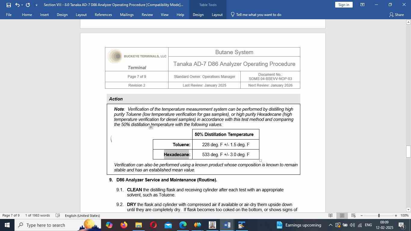
Task: Open File Explorer from the taskbar
Action: [x=138, y=225]
